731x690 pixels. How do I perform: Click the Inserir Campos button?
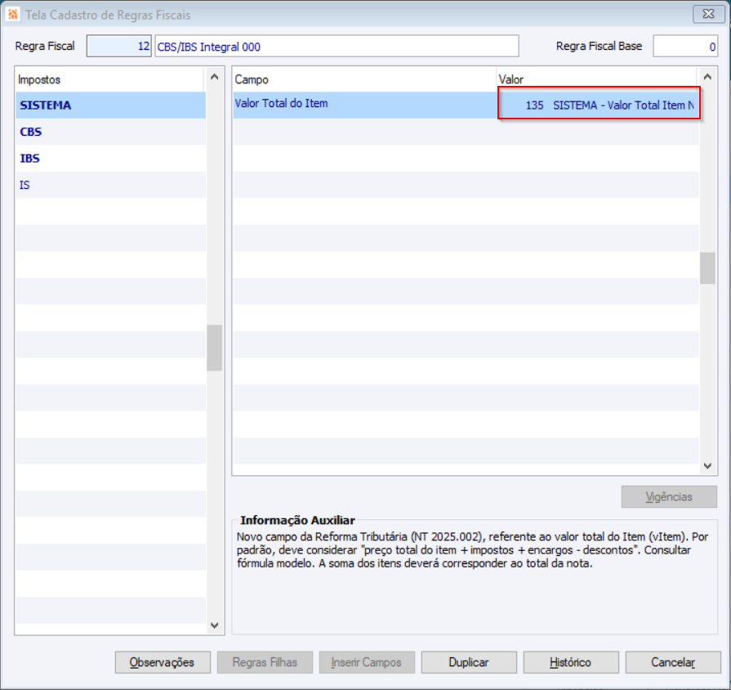point(367,662)
